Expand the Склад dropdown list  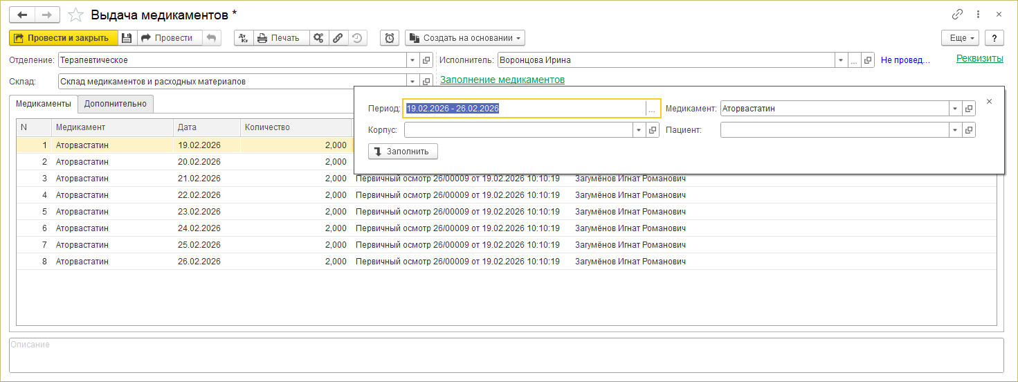[413, 82]
